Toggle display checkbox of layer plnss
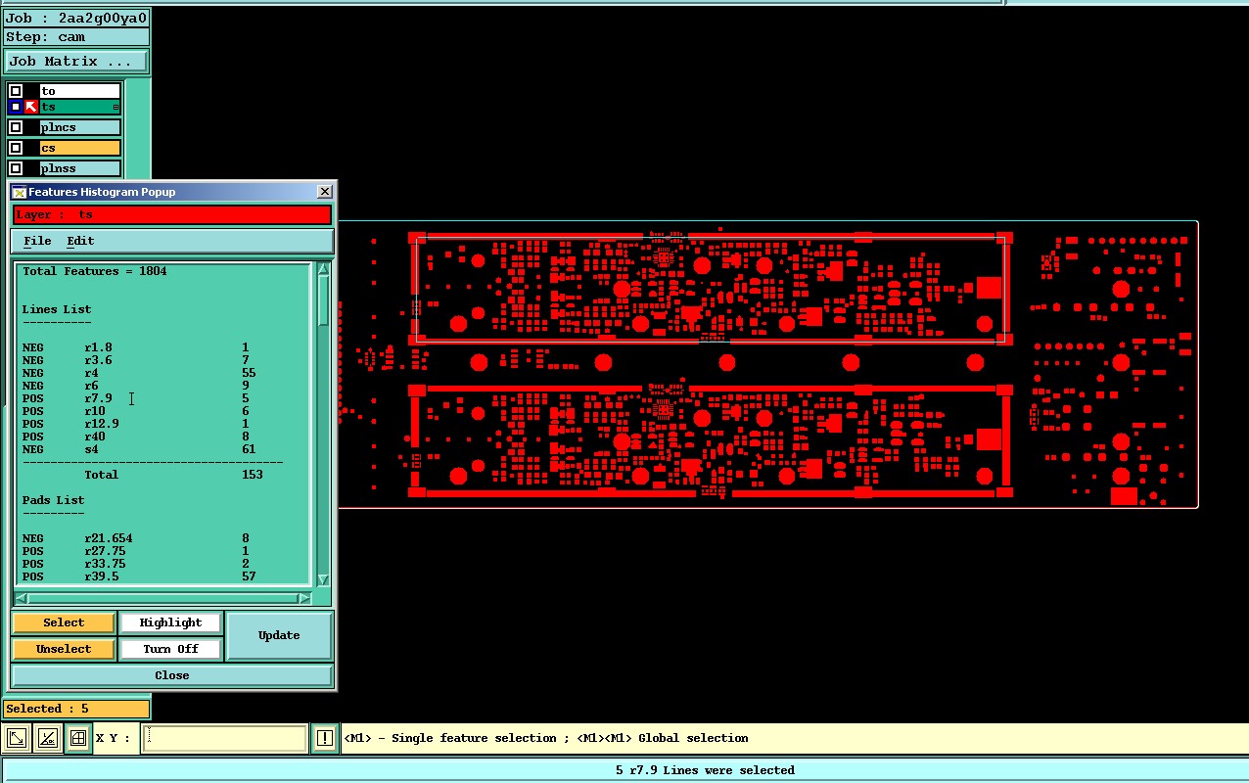1249x783 pixels. 16,168
